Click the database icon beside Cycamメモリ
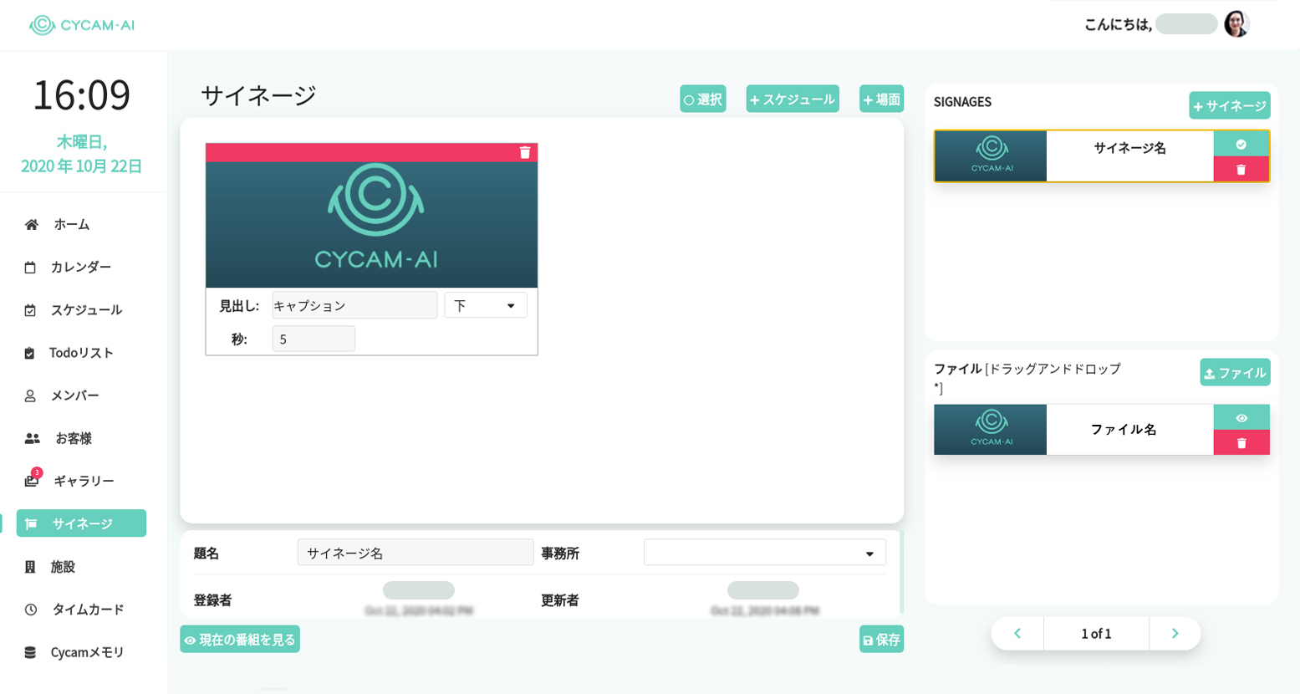 point(30,652)
